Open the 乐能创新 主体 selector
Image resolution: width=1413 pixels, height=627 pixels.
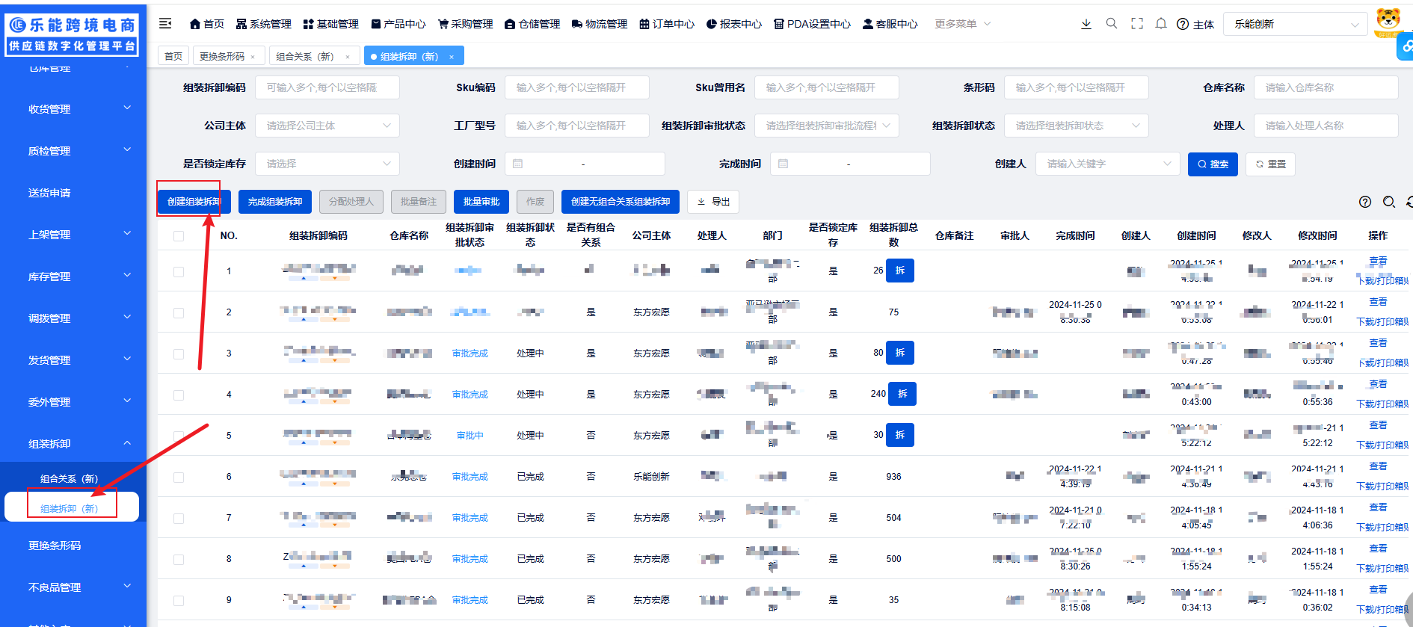[1296, 24]
